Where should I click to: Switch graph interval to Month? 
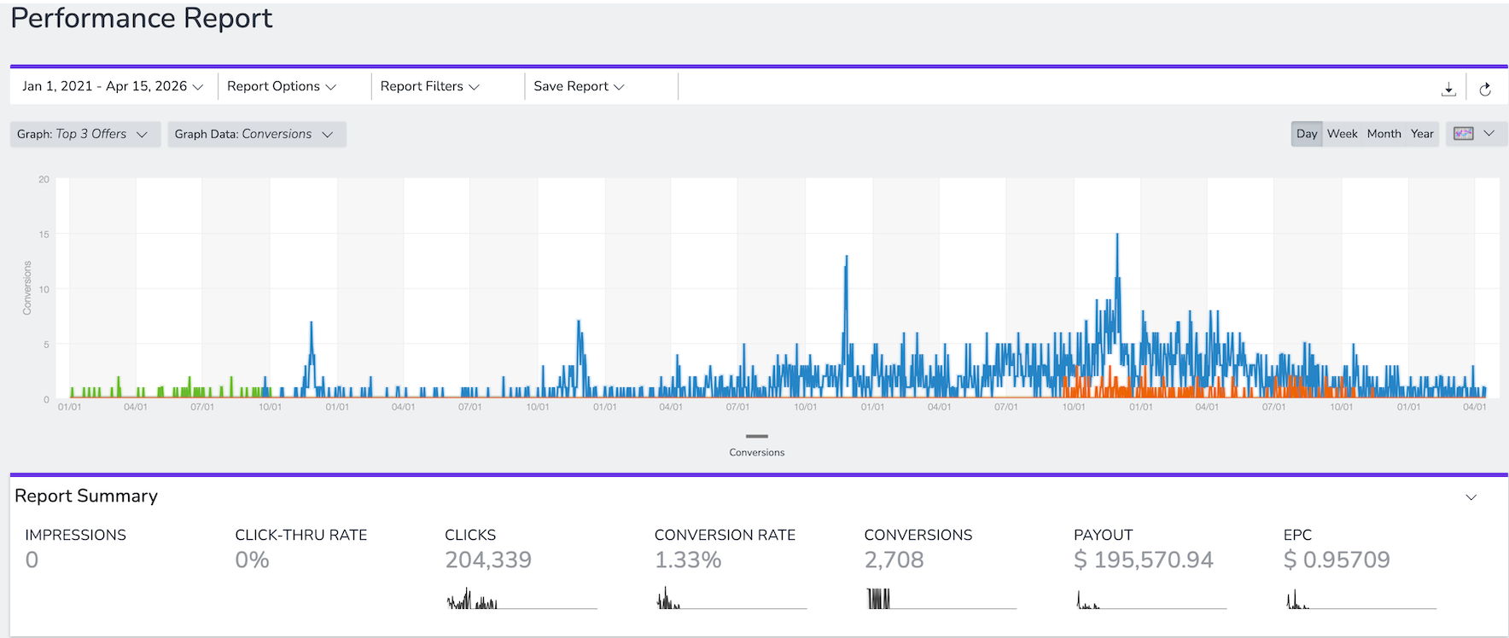click(x=1384, y=134)
